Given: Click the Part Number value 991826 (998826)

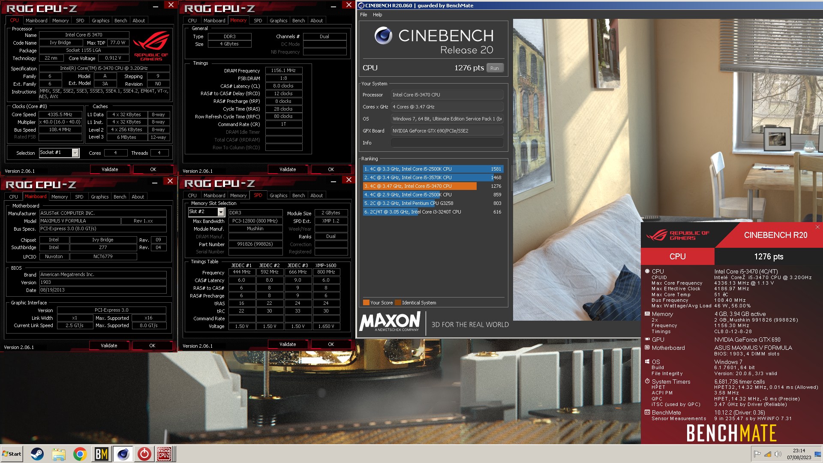Looking at the screenshot, I should tap(255, 244).
